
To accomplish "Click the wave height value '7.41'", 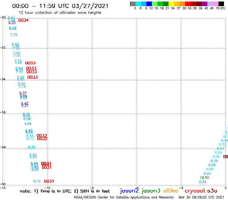I will click(17, 56).
